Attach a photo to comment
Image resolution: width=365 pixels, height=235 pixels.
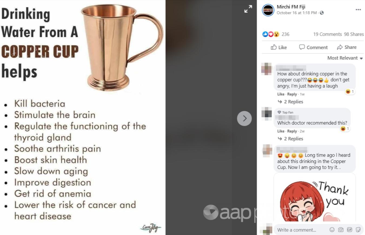pyautogui.click(x=341, y=230)
